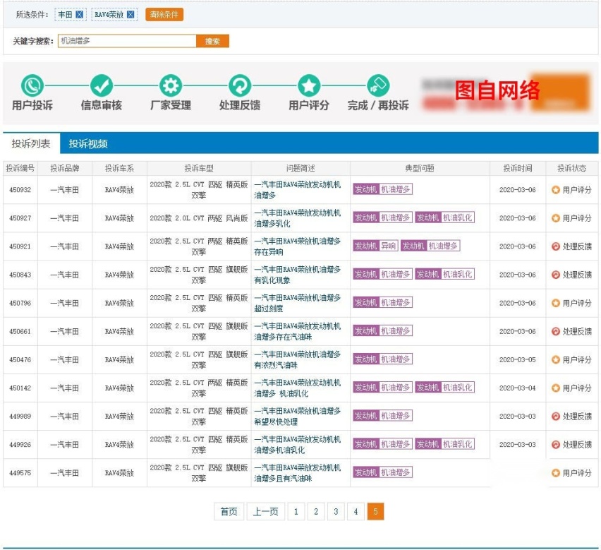Click 处理反馈 status icon in row 449989
Image resolution: width=601 pixels, height=550 pixels.
point(555,417)
